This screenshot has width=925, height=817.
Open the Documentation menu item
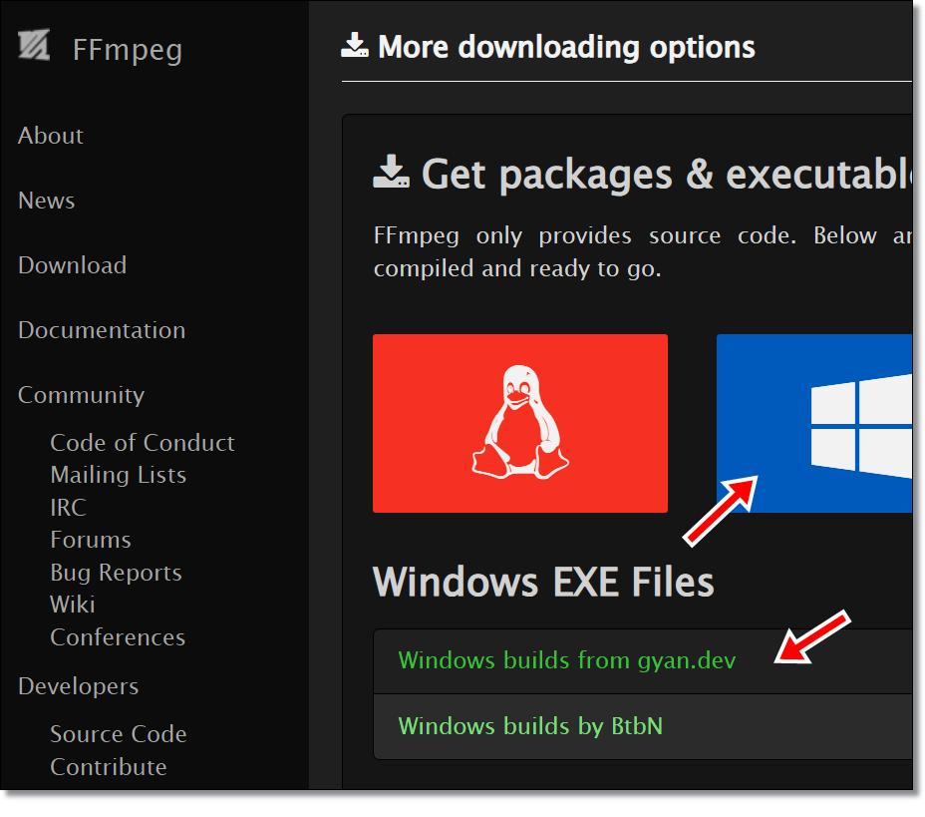click(x=102, y=330)
